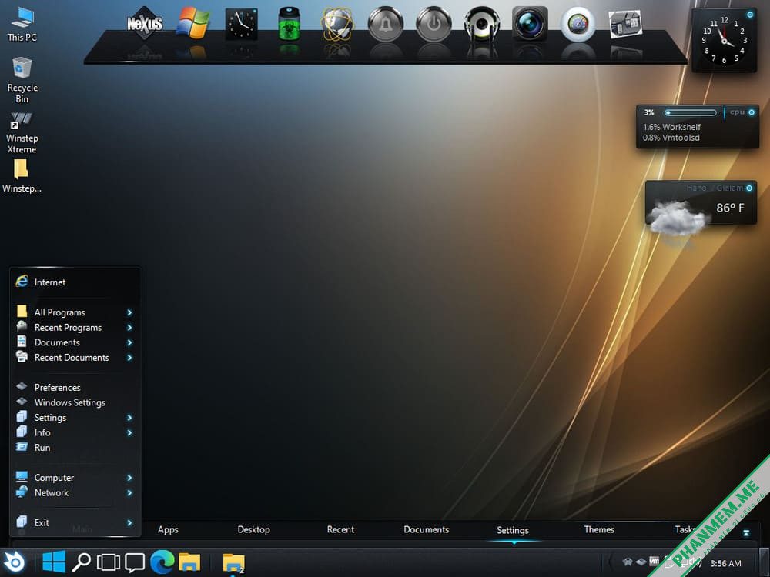Select the Winstep folder on the desktop

pyautogui.click(x=22, y=175)
